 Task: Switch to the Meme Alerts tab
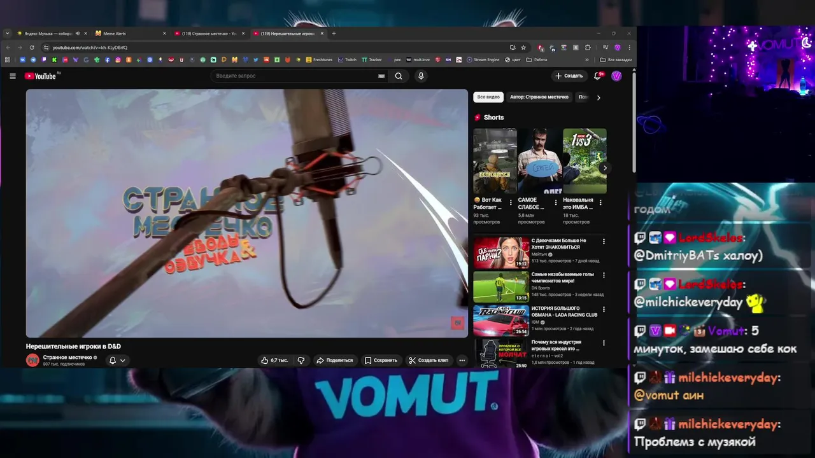click(130, 33)
